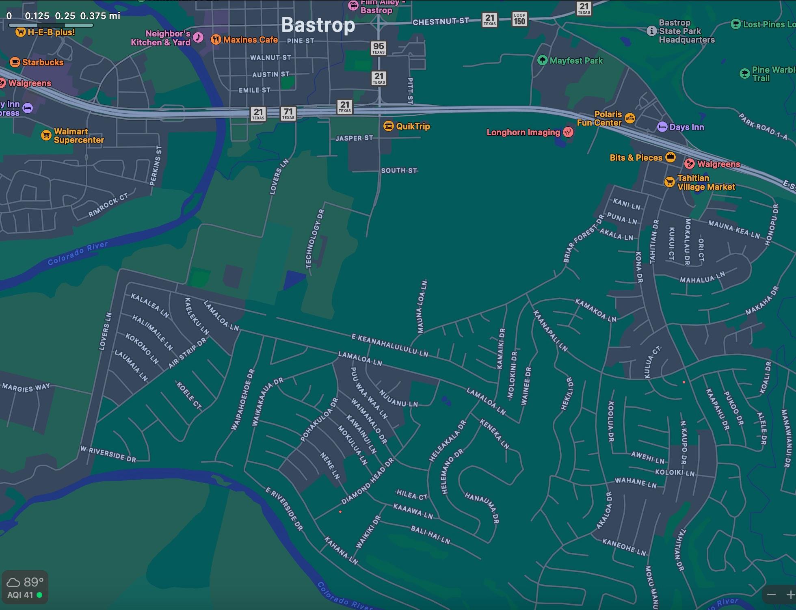
Task: Select the Polaris Fun Center icon
Action: tap(629, 118)
